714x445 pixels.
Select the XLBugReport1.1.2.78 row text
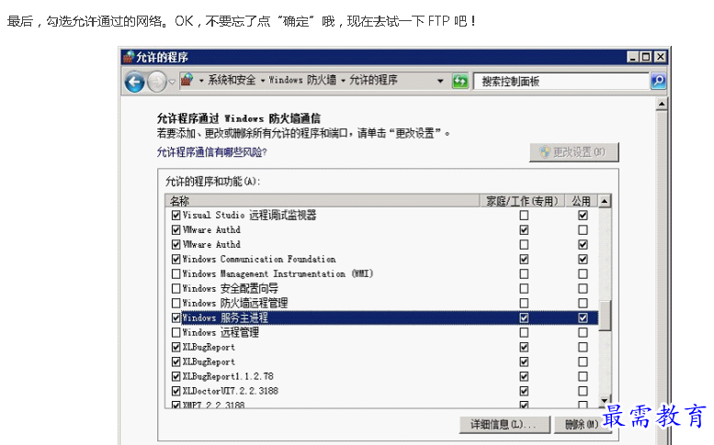click(228, 376)
